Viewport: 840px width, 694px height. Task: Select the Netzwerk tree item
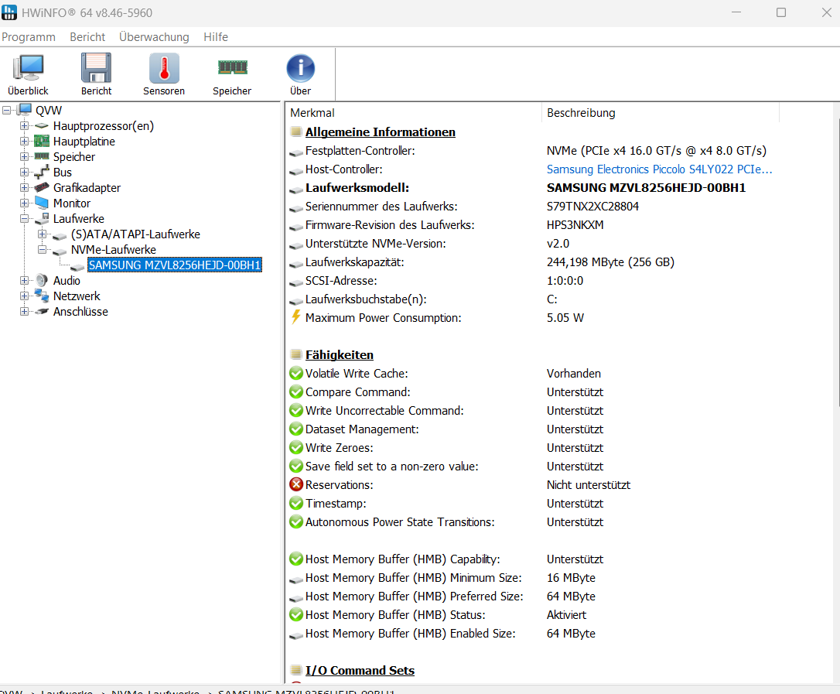tap(77, 296)
